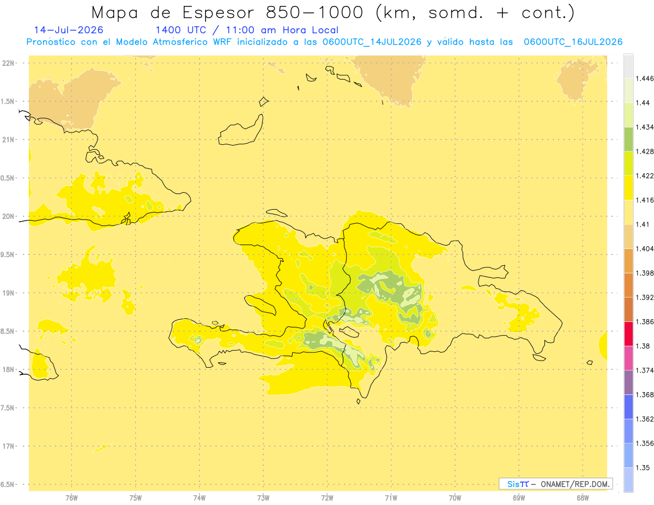Select the longitude label '69W'
The image size is (654, 505).
[x=518, y=497]
